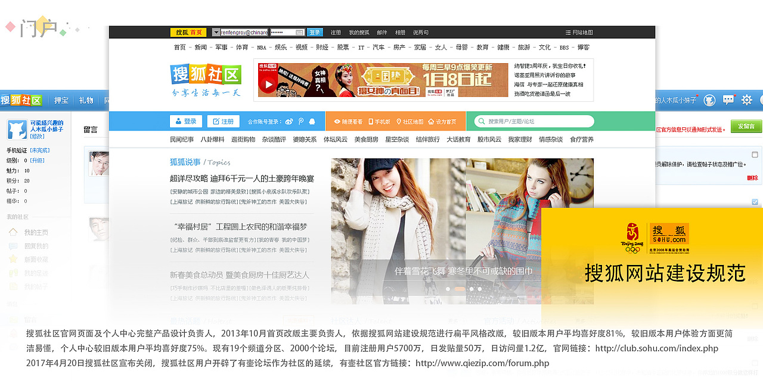Click the 随便看看 eye icon link
The height and width of the screenshot is (381, 763).
coord(348,121)
